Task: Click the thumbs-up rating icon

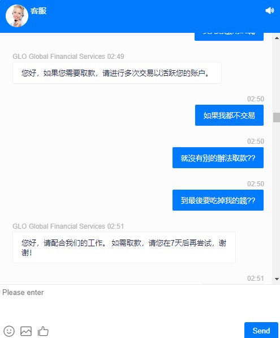Action: pos(43,331)
